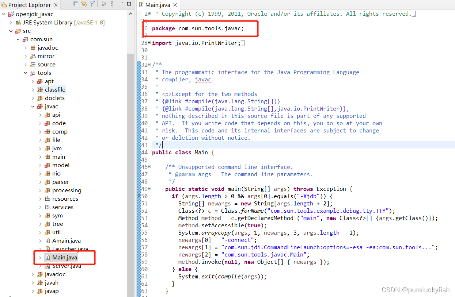The width and height of the screenshot is (455, 297).
Task: Select the javadoc package under tools
Action: 55,274
